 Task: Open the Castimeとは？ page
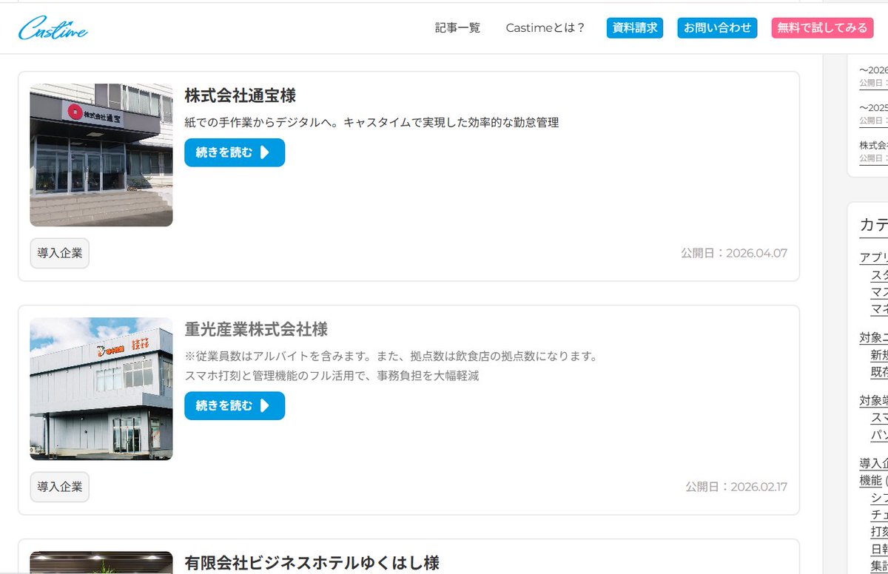click(545, 27)
